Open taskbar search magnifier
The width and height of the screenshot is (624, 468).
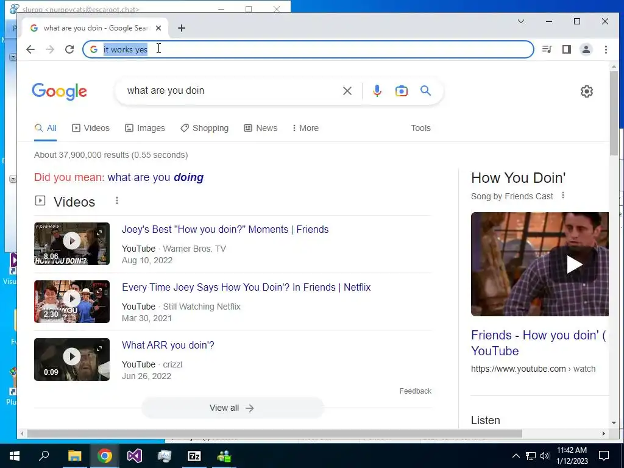point(44,456)
